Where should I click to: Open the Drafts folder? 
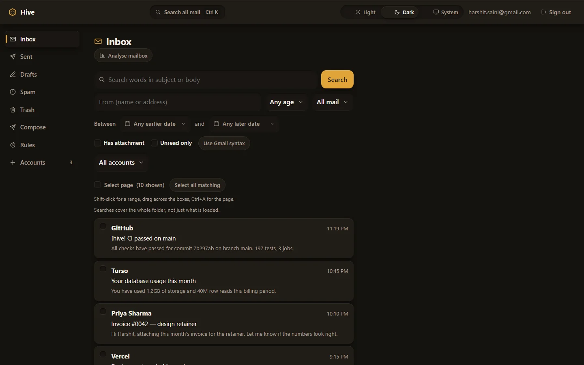point(42,75)
